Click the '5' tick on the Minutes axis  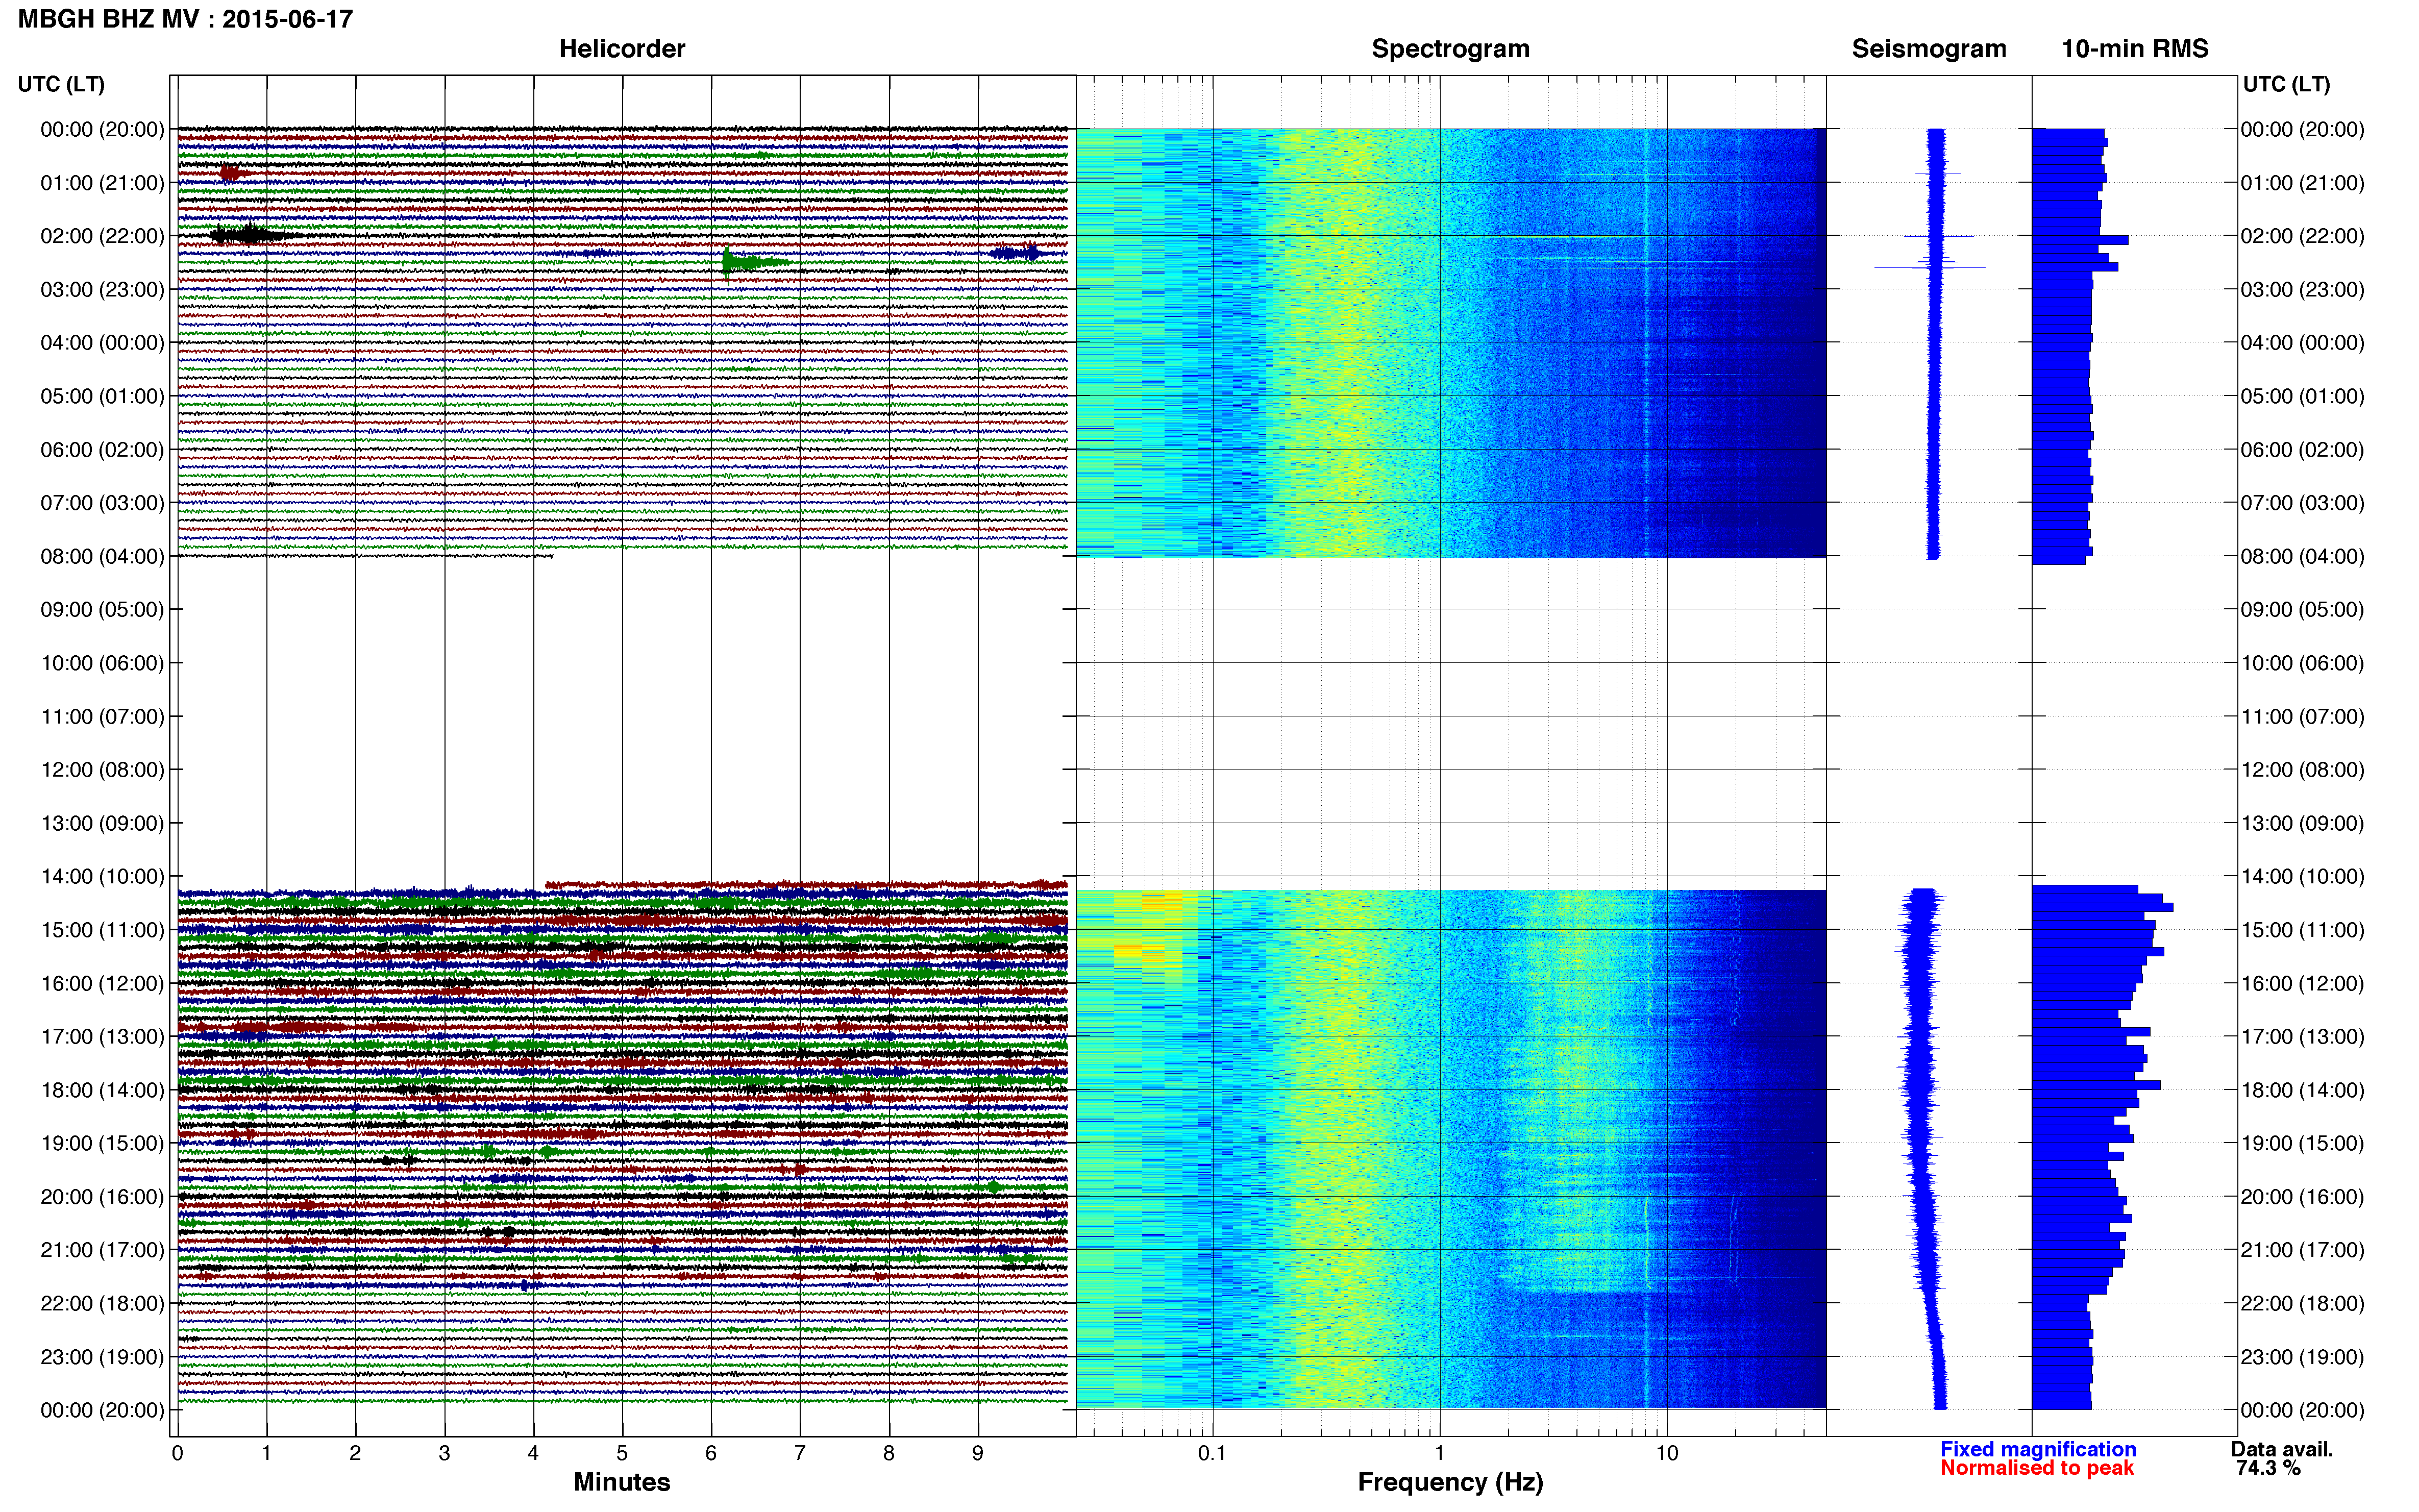point(622,1453)
